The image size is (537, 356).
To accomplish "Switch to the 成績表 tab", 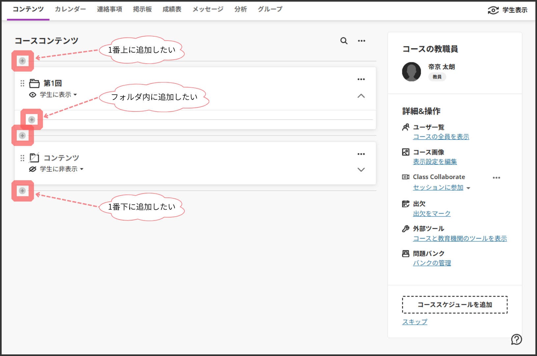I will tap(172, 9).
